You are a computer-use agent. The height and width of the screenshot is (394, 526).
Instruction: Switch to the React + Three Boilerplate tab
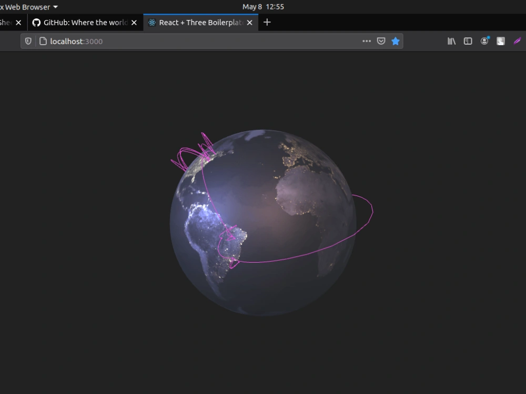pos(200,23)
